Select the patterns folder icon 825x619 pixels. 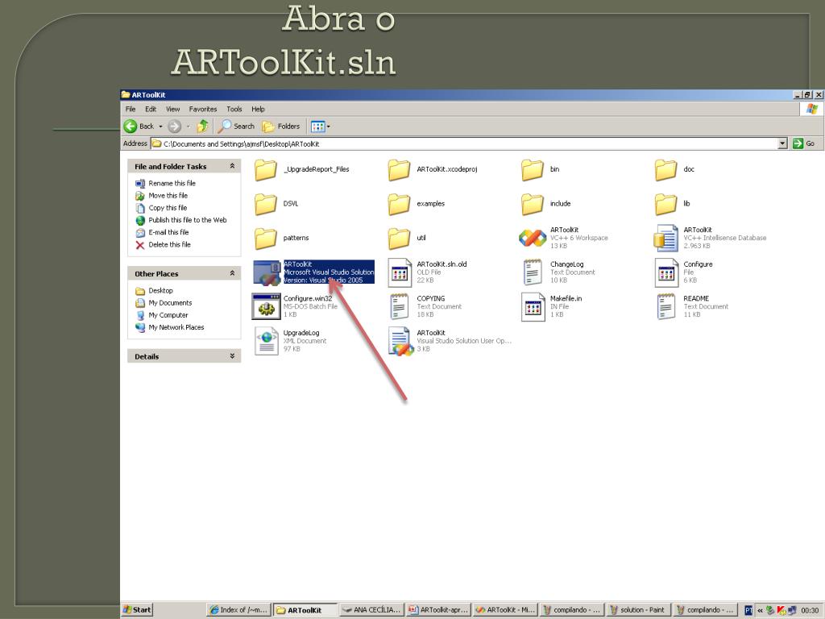tap(266, 238)
